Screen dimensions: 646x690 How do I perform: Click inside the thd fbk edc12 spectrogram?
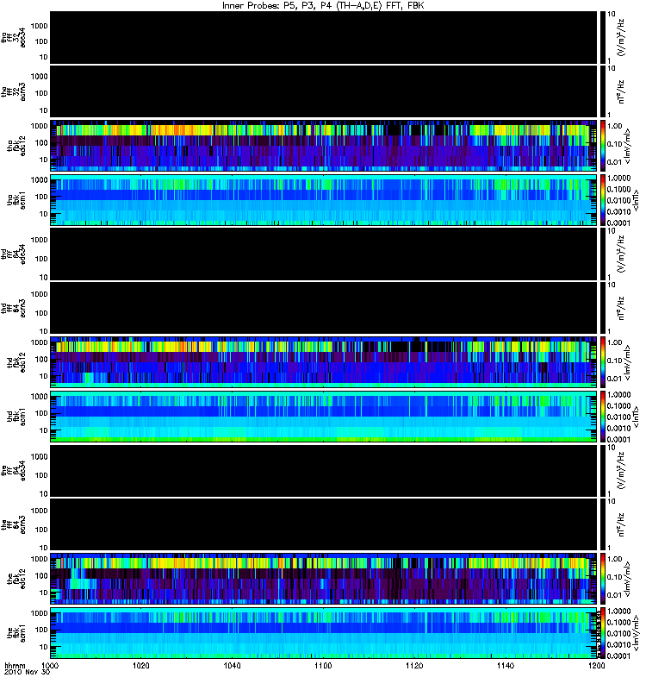pos(324,362)
